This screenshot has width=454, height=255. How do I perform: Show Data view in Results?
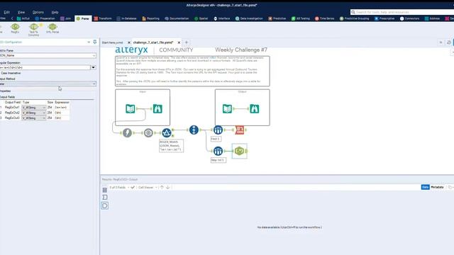pos(425,187)
